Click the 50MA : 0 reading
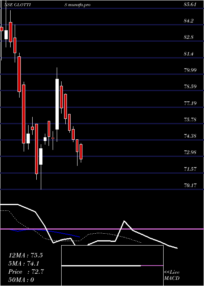The width and height of the screenshot is (204, 286). (x=21, y=280)
